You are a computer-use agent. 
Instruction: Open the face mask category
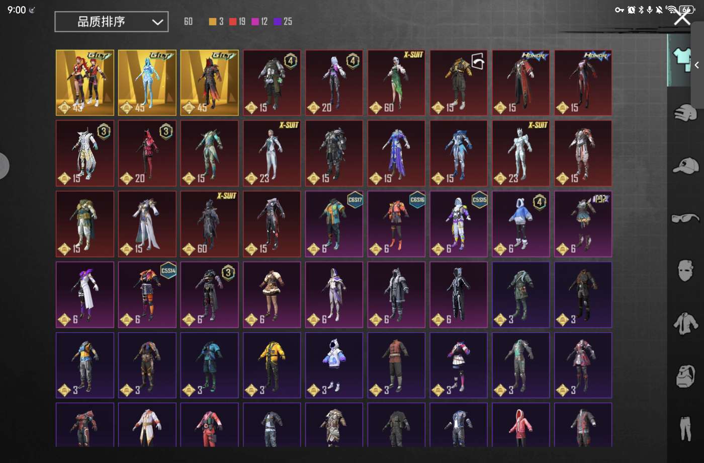pos(685,271)
